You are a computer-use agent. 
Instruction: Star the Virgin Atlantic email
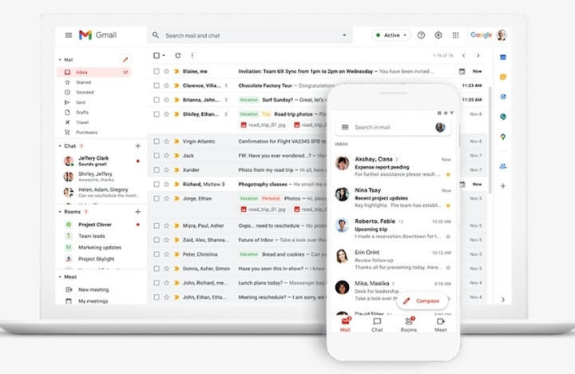[166, 141]
